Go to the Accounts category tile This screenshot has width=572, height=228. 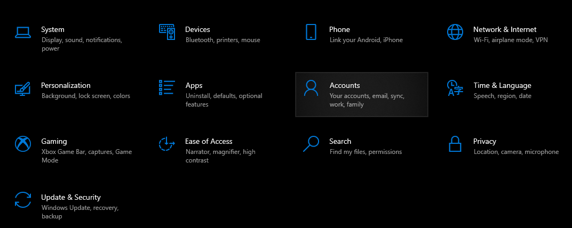[362, 95]
